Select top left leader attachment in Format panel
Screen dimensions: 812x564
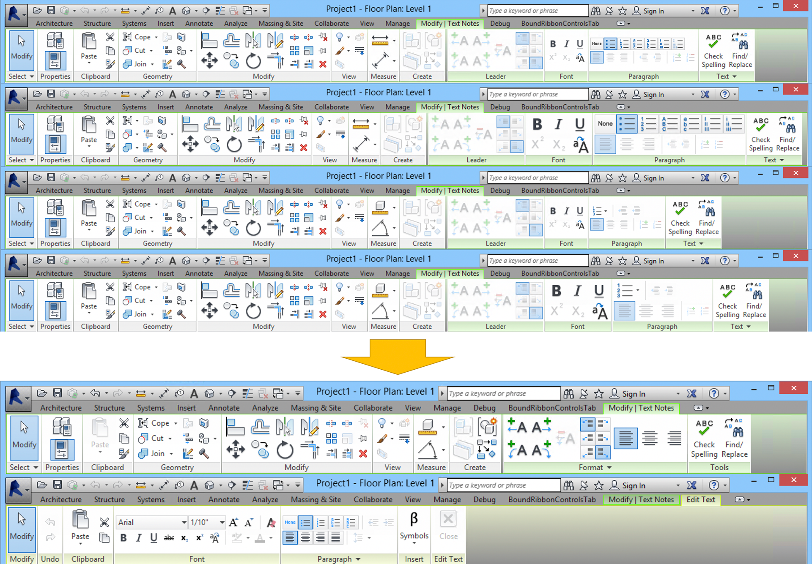tap(587, 424)
